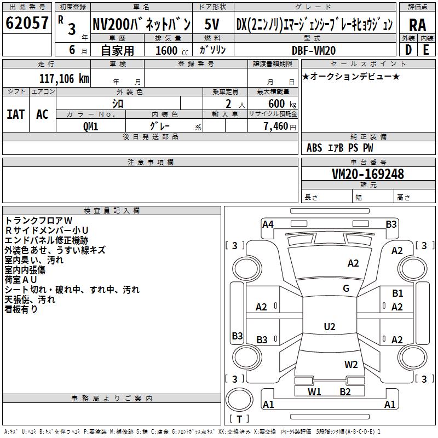Click the G mark on the windshield
Viewport: 438px width, 438px height.
(x=346, y=289)
